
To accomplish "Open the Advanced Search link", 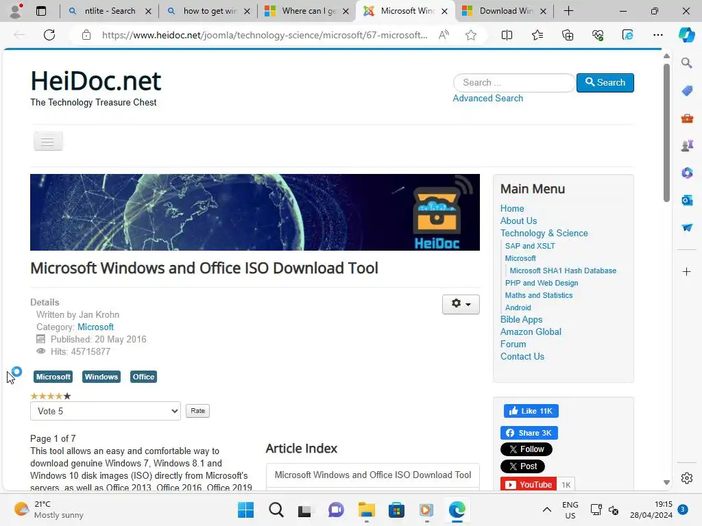I will 487,99.
